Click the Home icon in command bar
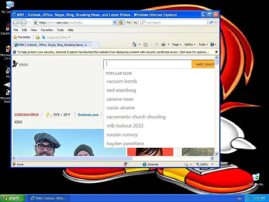 point(134,44)
